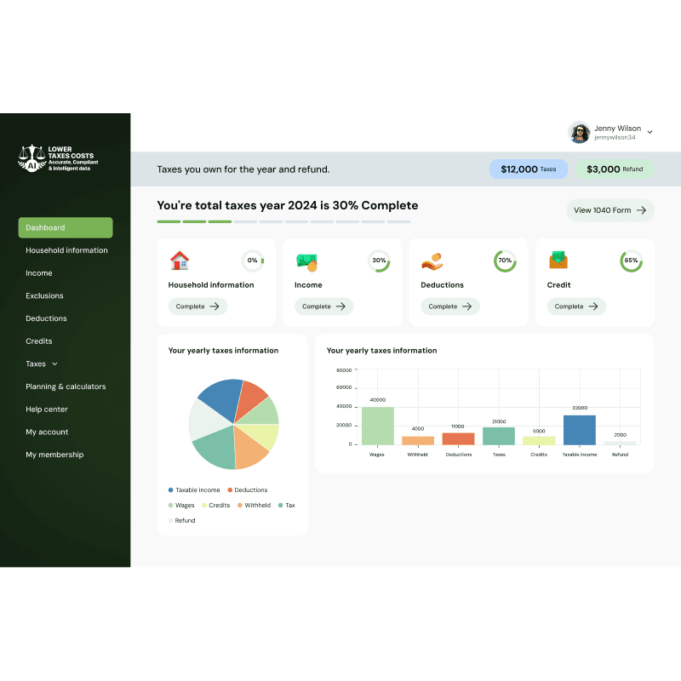Click the 0% progress ring on Household card
Screen dimensions: 681x681
(253, 261)
